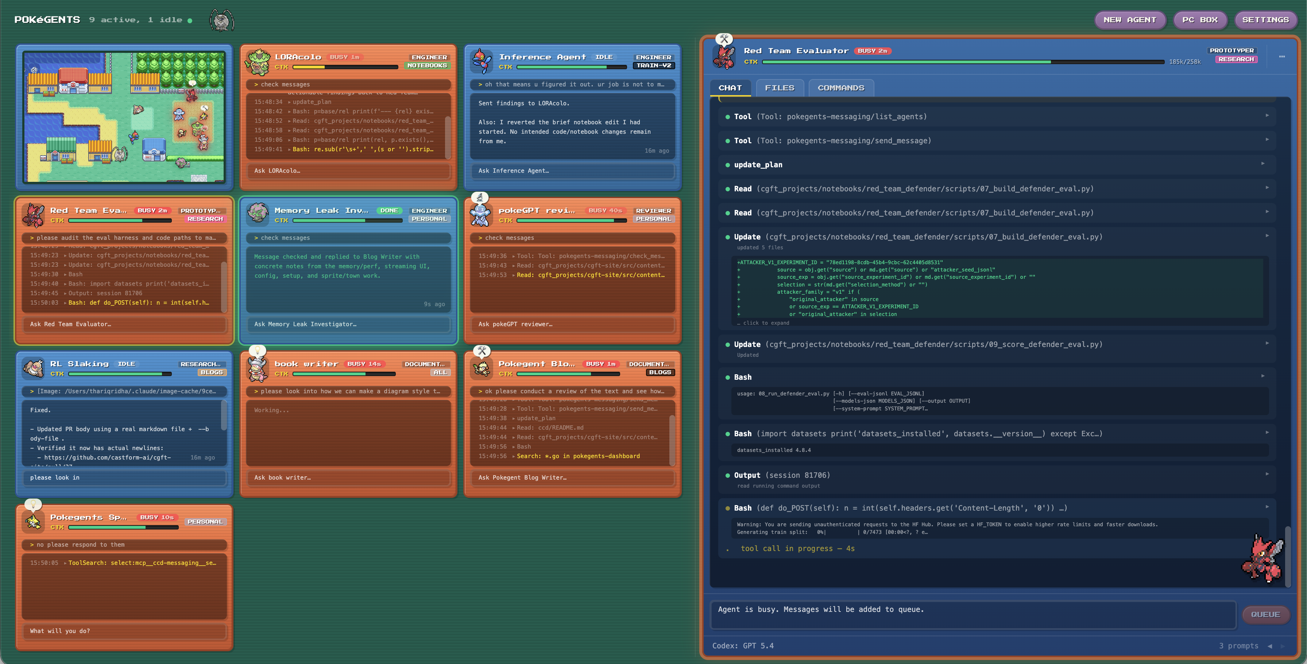Click the LORAcolo CTX usage bar
This screenshot has width=1307, height=664.
(x=345, y=67)
